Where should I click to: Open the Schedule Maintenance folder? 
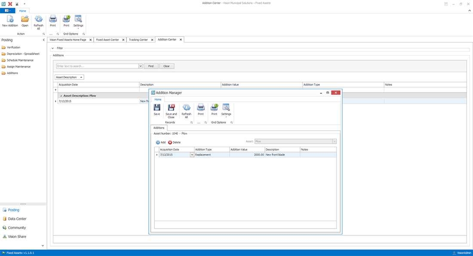pyautogui.click(x=18, y=60)
